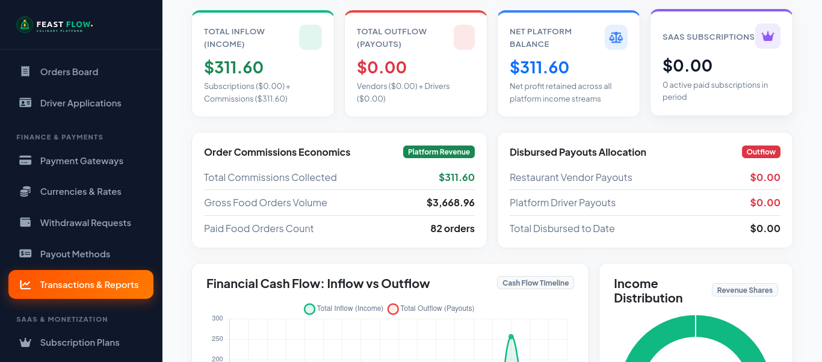
Task: Click the Total Outflow red icon tile
Action: (x=464, y=37)
